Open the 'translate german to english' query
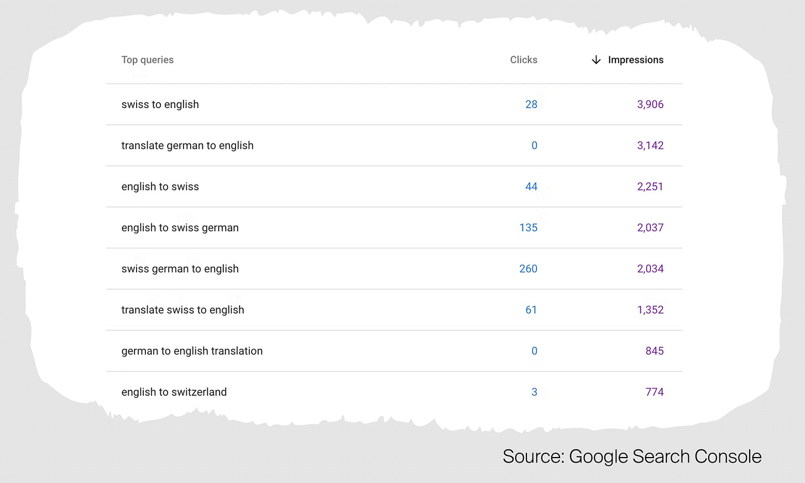This screenshot has width=805, height=483. tap(187, 145)
